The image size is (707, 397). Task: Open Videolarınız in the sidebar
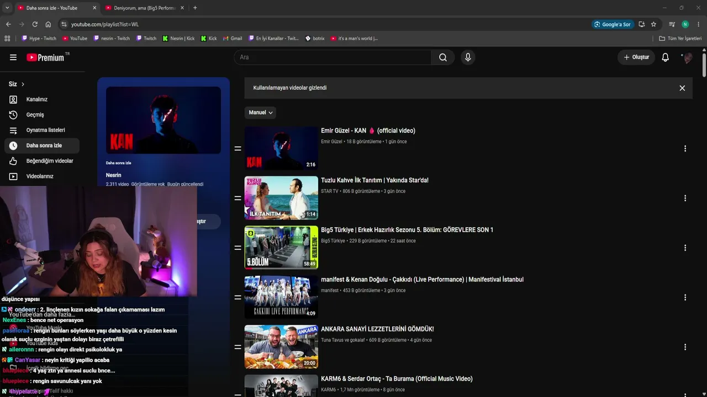[x=41, y=176]
